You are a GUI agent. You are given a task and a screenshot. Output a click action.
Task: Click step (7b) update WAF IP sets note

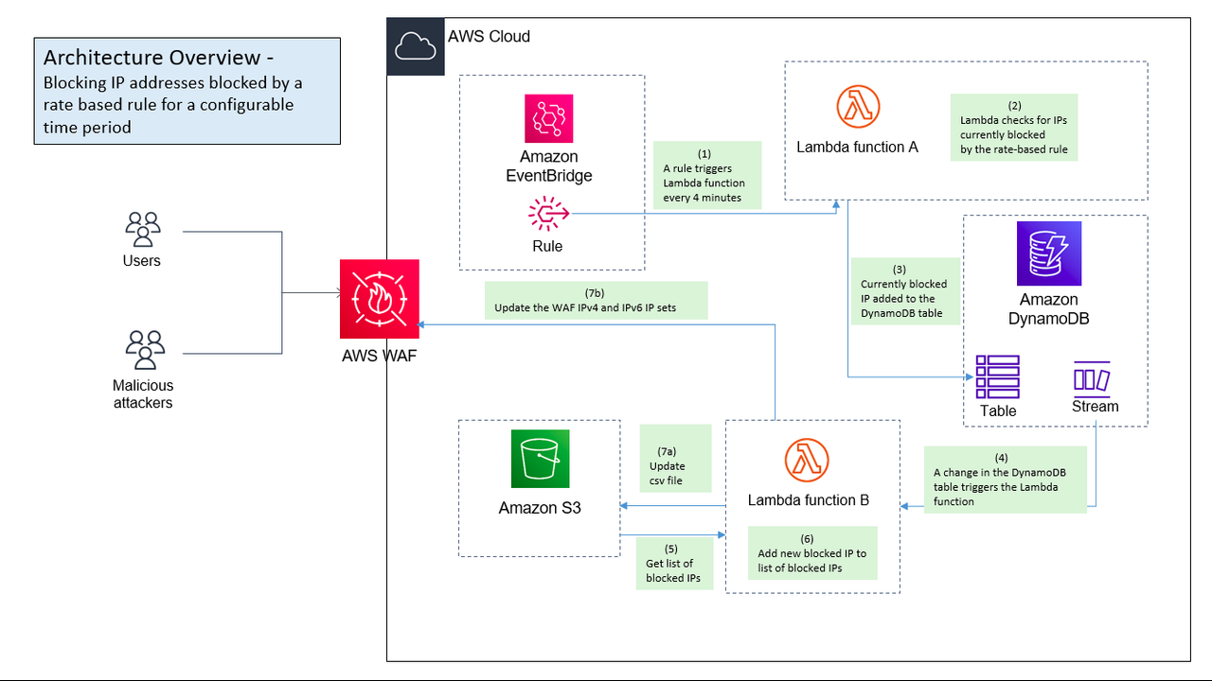pyautogui.click(x=597, y=300)
